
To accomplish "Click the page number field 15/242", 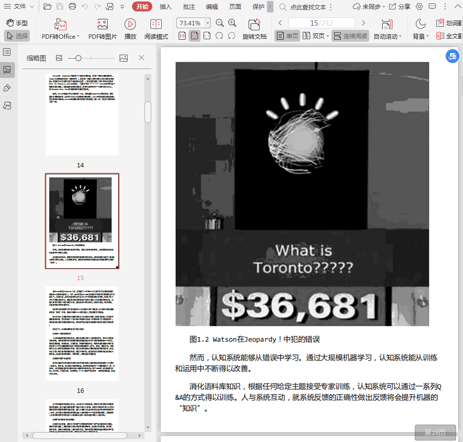I will coord(322,23).
